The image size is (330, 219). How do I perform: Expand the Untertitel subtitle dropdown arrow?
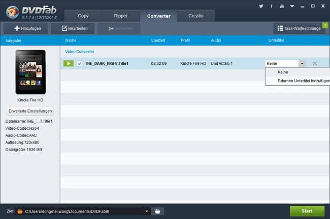(x=302, y=63)
